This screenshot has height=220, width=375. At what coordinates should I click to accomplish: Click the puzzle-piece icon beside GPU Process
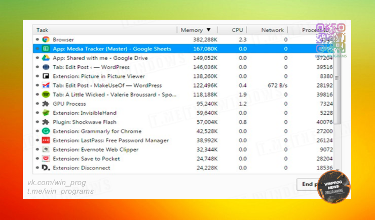46,104
